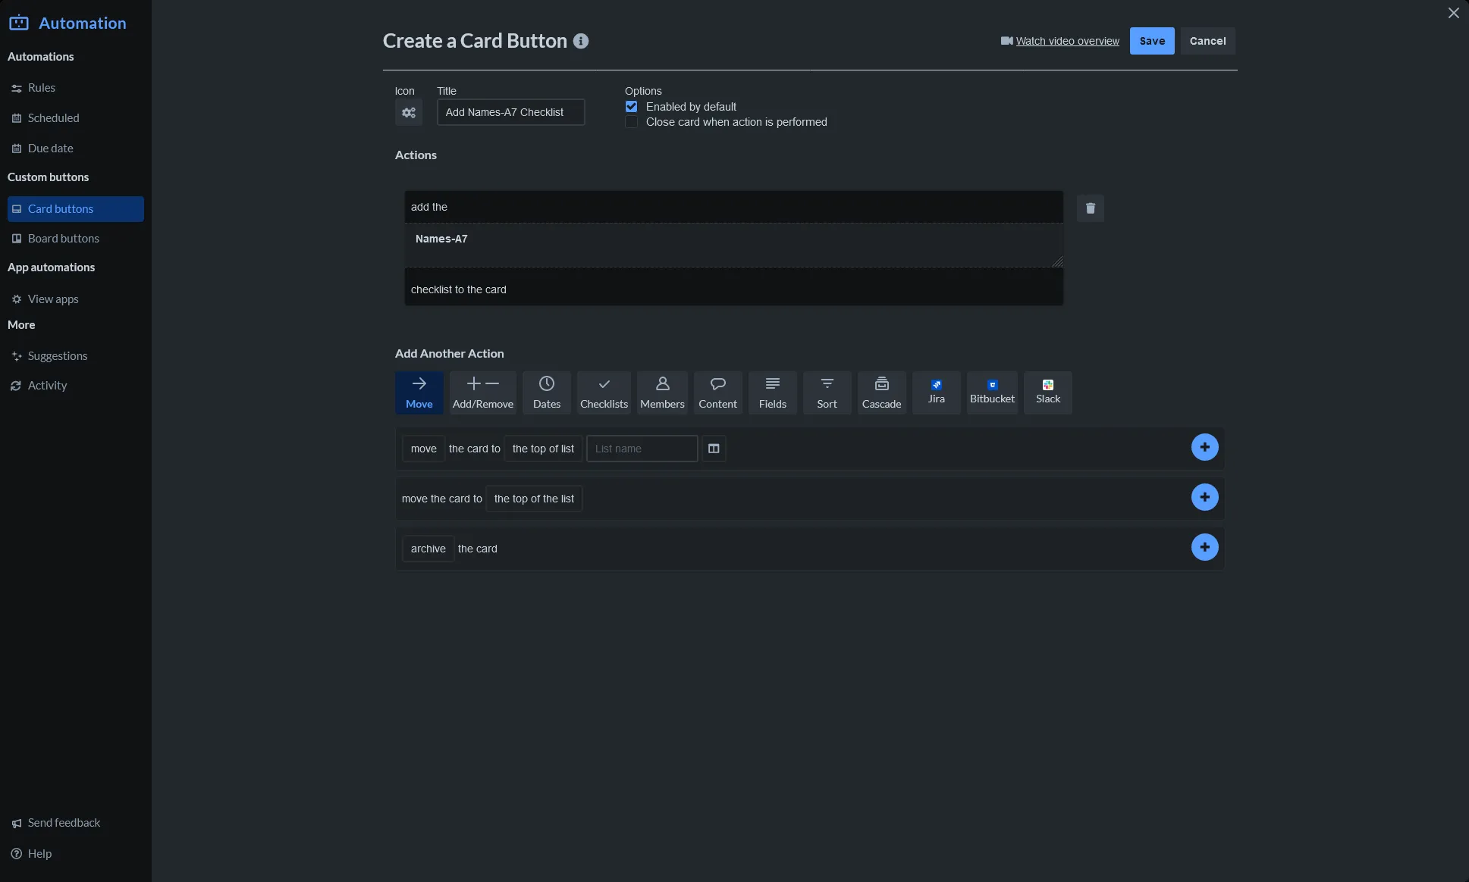Open the Jira action category

936,392
